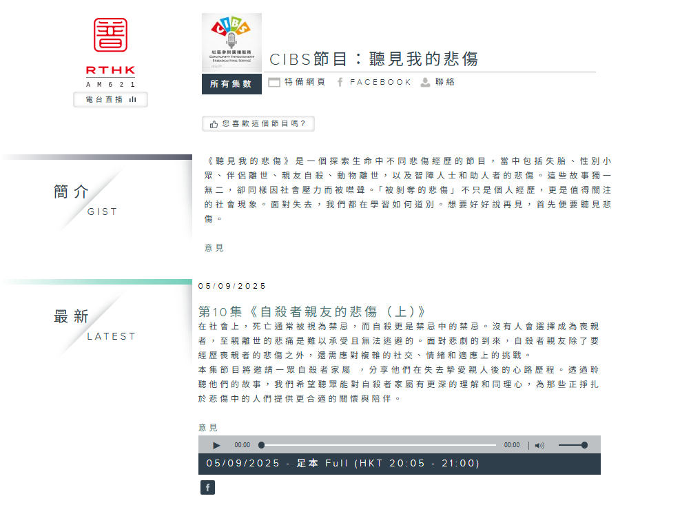691x525 pixels.
Task: Share episode using Facebook icon below player
Action: pos(207,488)
